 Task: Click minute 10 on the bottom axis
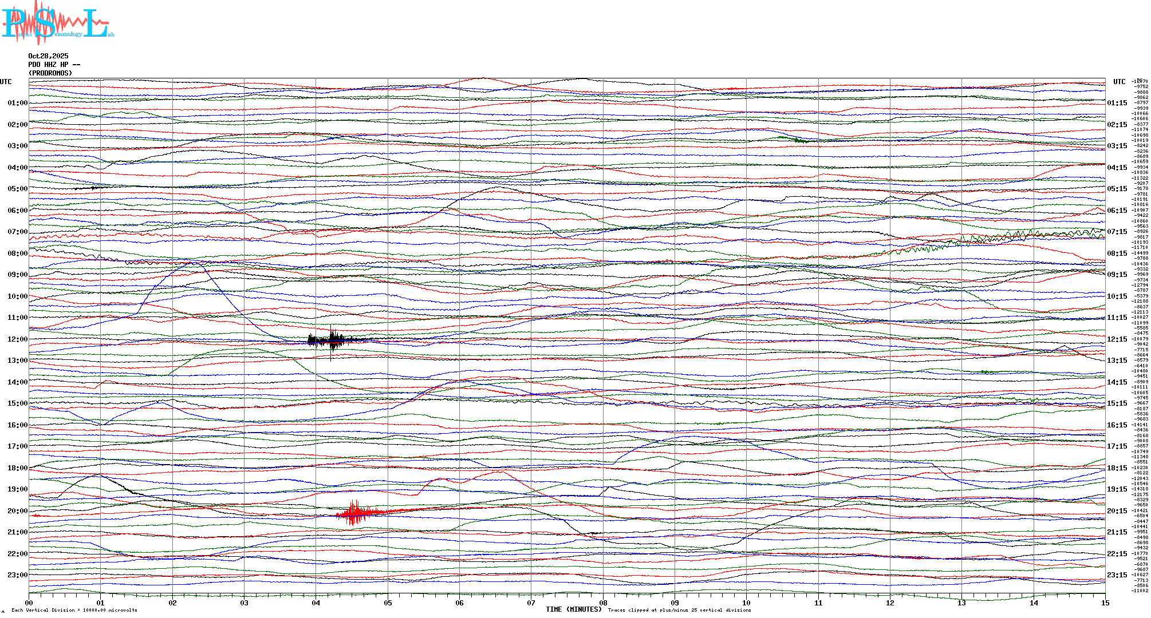tap(746, 603)
